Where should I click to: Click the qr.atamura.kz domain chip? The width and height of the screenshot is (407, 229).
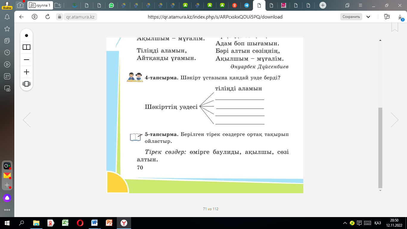click(80, 17)
